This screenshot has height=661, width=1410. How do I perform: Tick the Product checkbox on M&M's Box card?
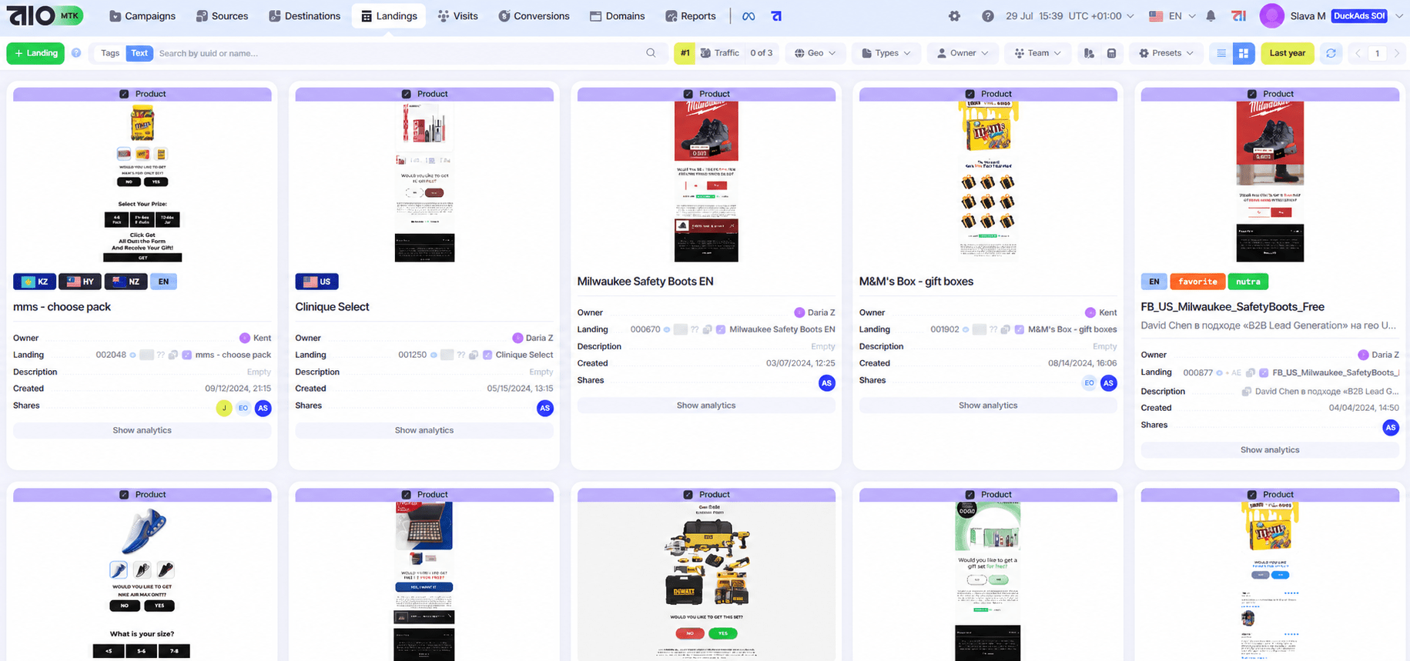pyautogui.click(x=970, y=94)
